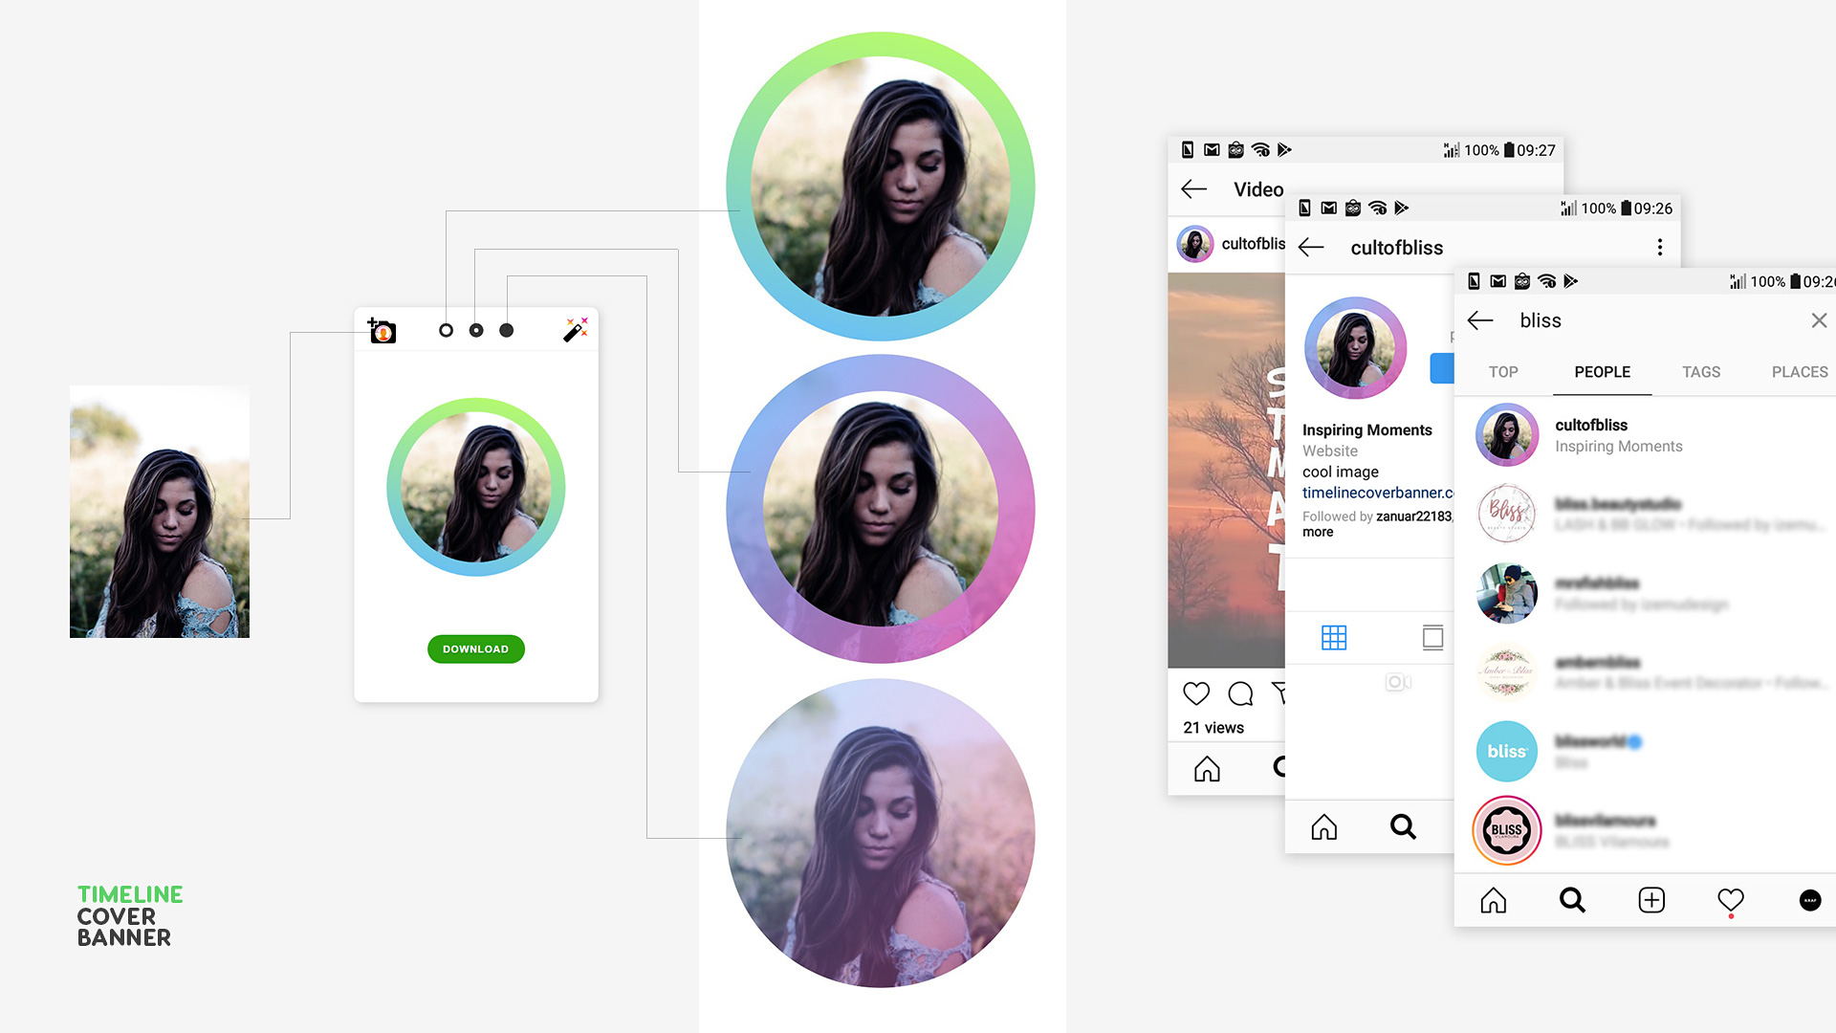The height and width of the screenshot is (1033, 1836).
Task: Toggle the X close button on search panel
Action: (x=1819, y=320)
